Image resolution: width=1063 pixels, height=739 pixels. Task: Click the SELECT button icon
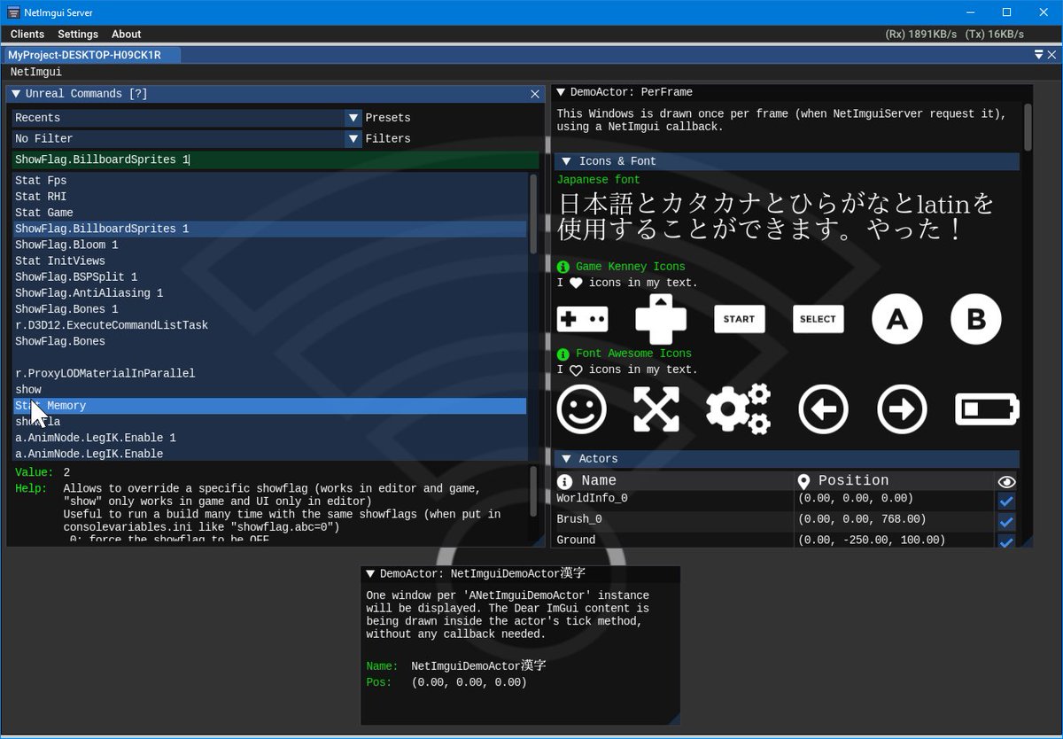[x=818, y=319]
